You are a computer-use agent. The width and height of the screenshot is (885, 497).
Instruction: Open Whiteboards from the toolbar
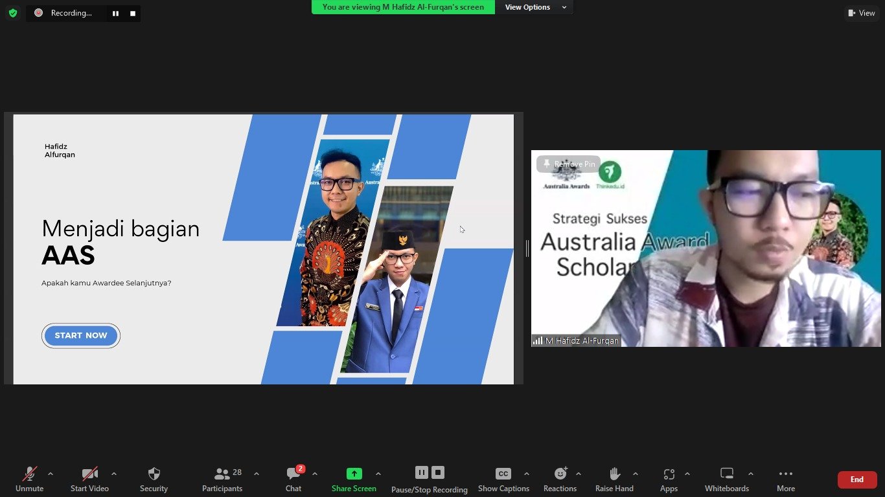726,474
